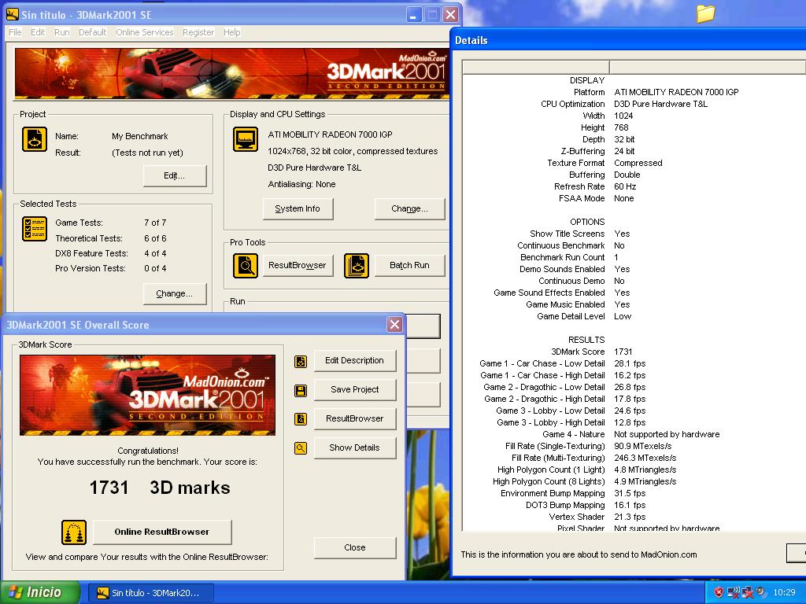The height and width of the screenshot is (604, 806).
Task: Click the Batch Run button
Action: point(409,266)
